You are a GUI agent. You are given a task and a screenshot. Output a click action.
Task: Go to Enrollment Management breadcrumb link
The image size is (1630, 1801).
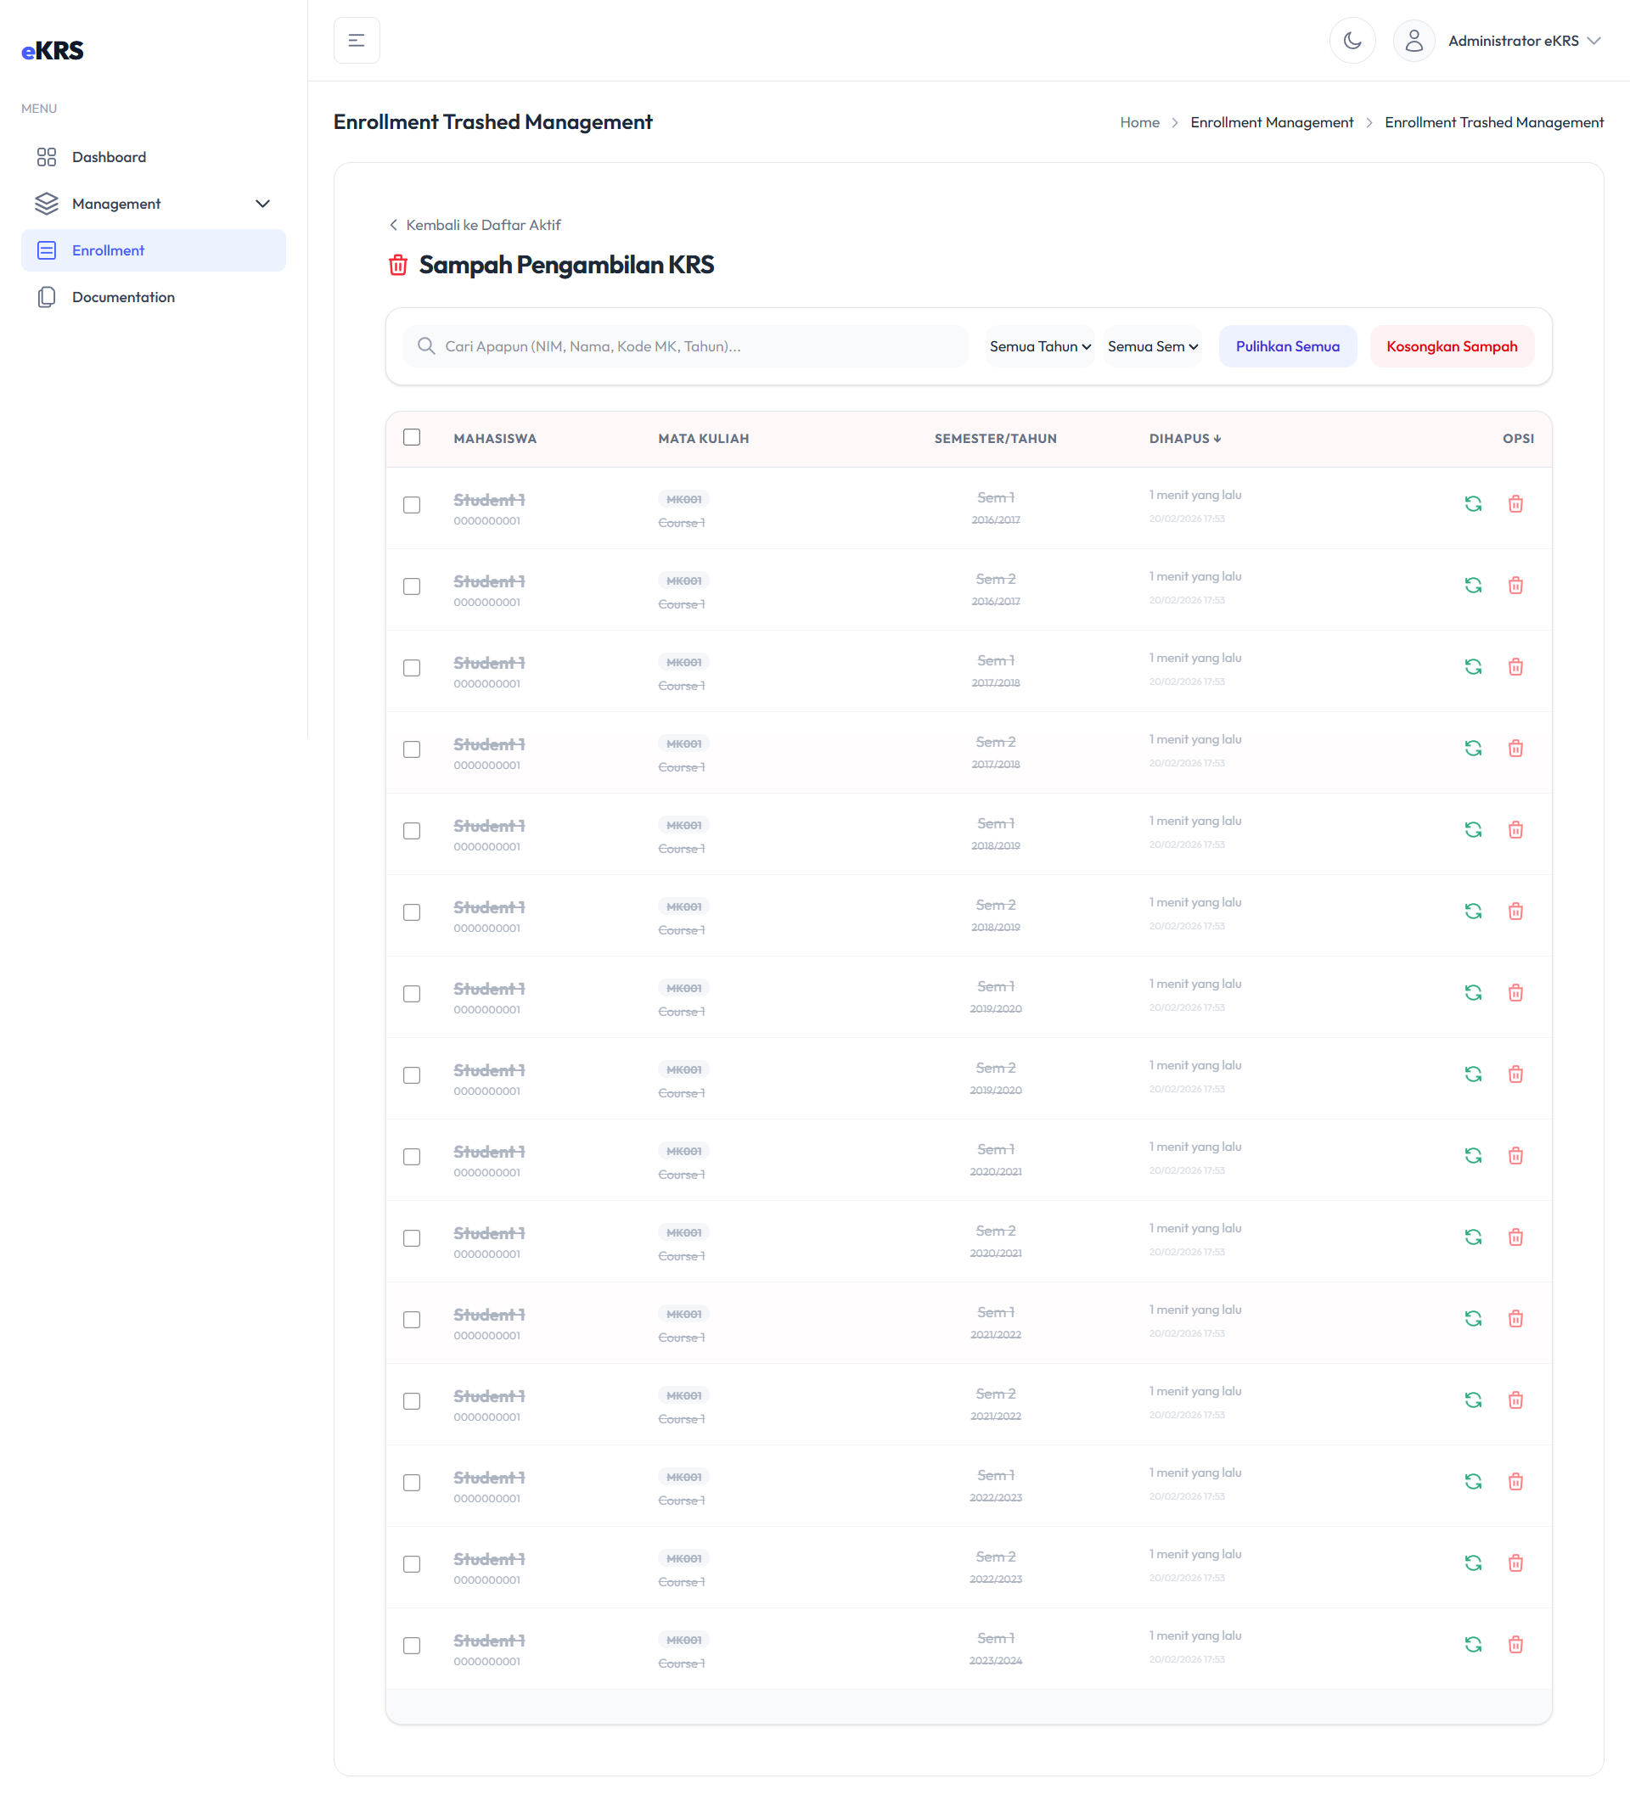pos(1272,122)
